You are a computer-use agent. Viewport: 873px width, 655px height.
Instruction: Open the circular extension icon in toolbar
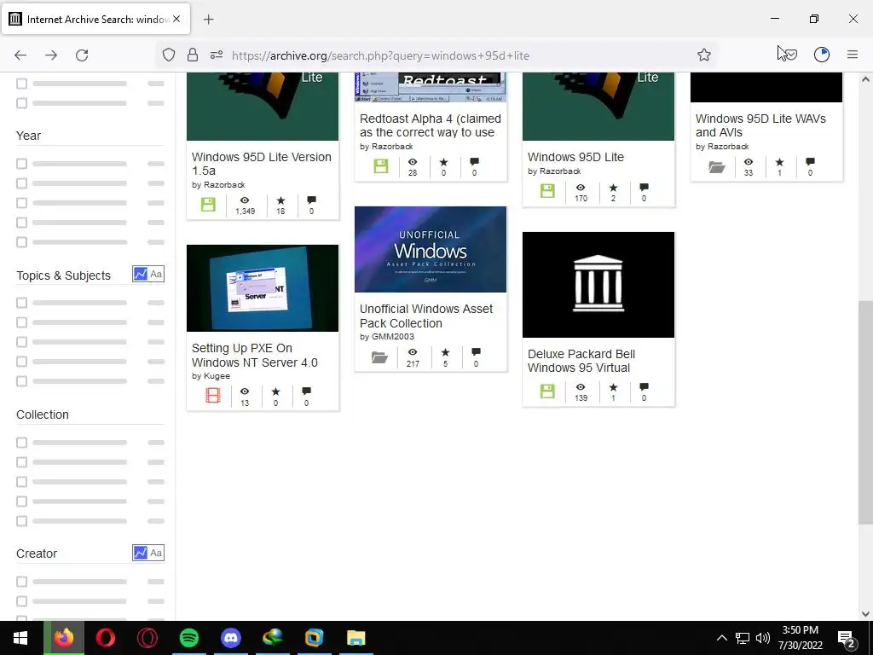822,55
